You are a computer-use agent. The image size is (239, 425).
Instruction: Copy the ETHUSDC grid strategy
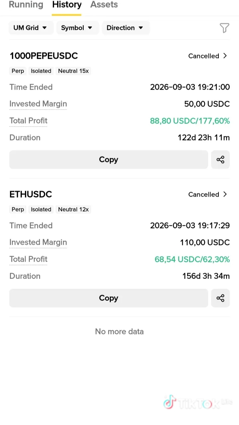click(x=109, y=298)
